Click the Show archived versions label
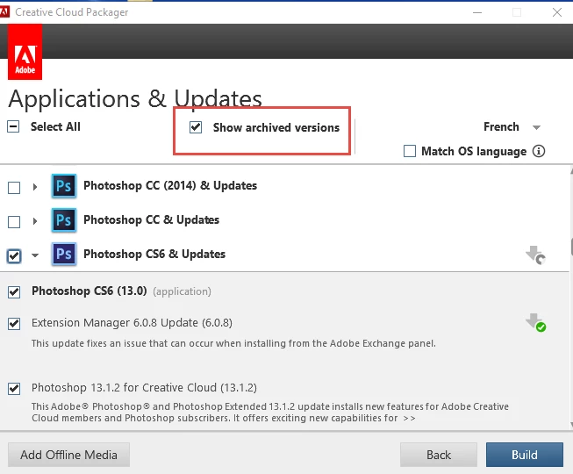 276,127
